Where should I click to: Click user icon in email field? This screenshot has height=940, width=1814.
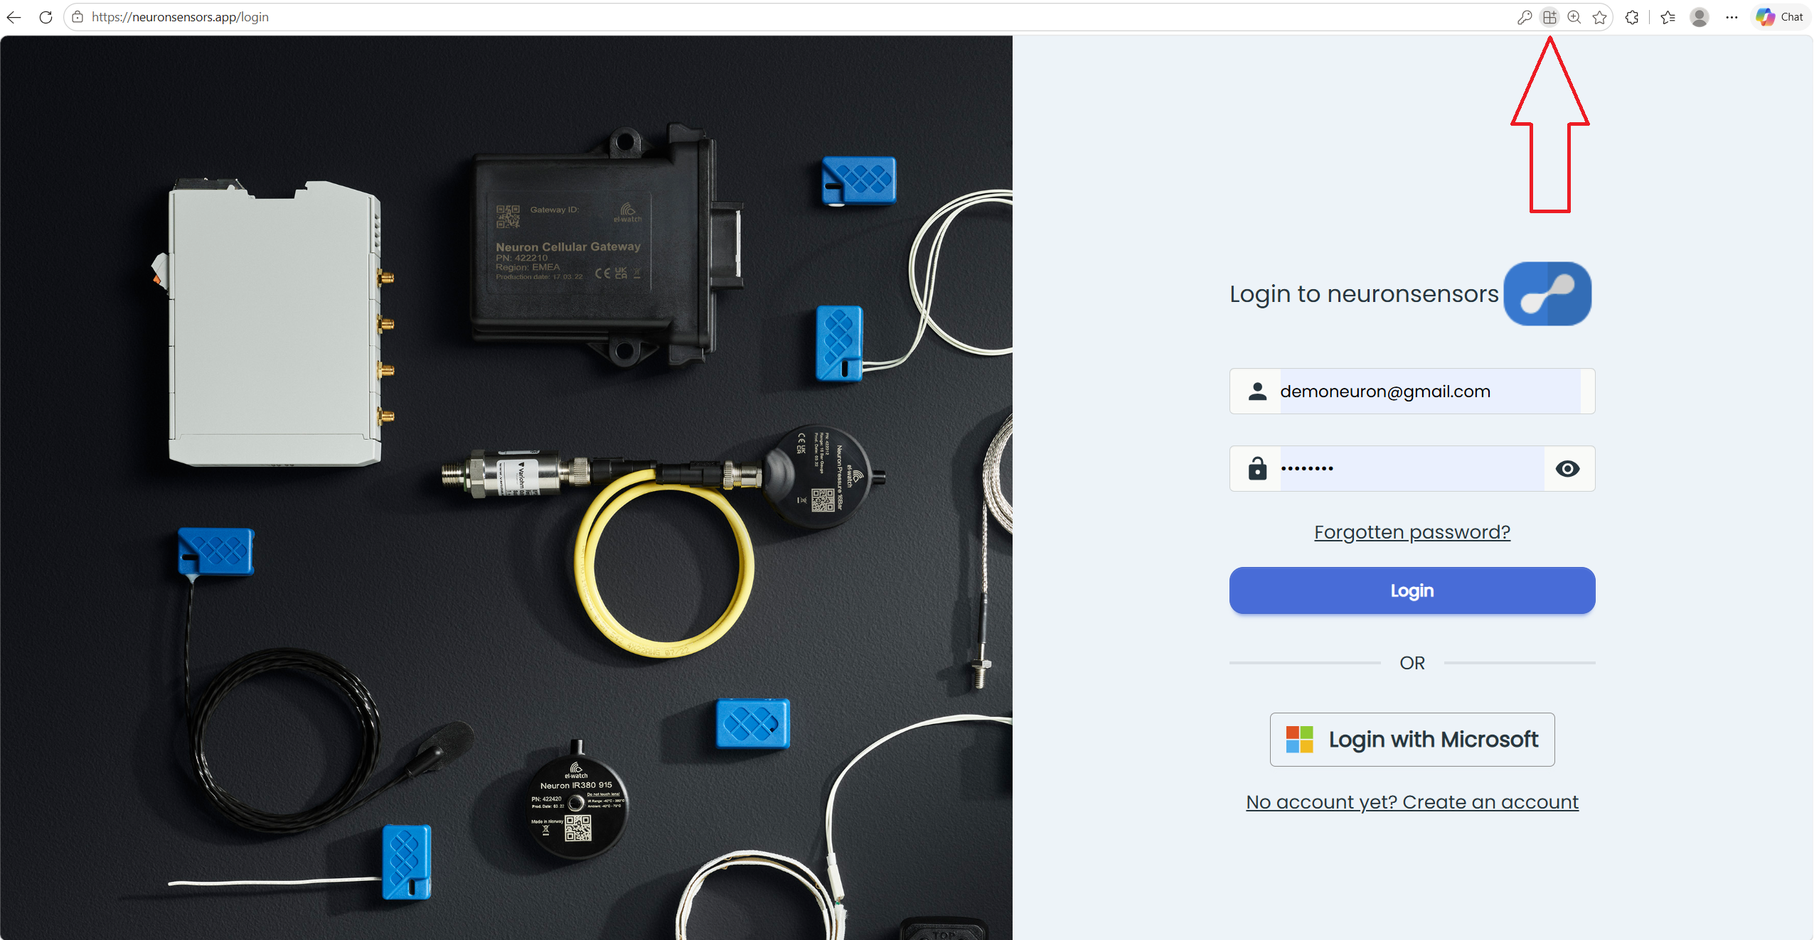click(x=1257, y=391)
